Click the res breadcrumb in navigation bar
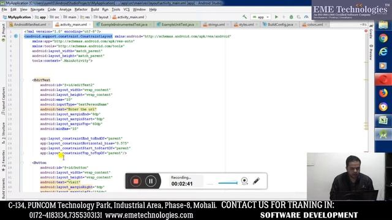 click(x=85, y=17)
